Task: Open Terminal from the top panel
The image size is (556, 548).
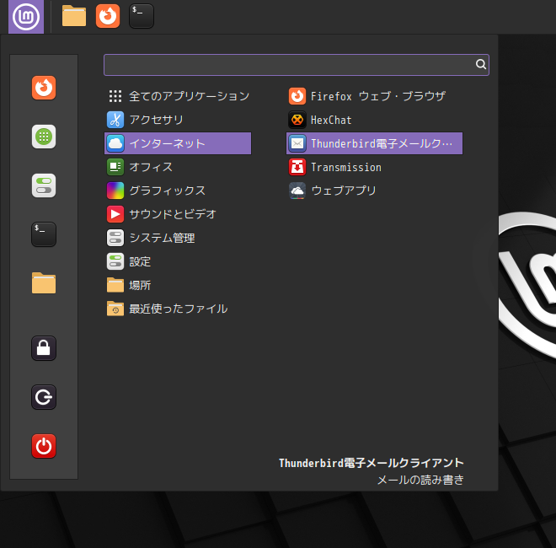Action: tap(142, 16)
